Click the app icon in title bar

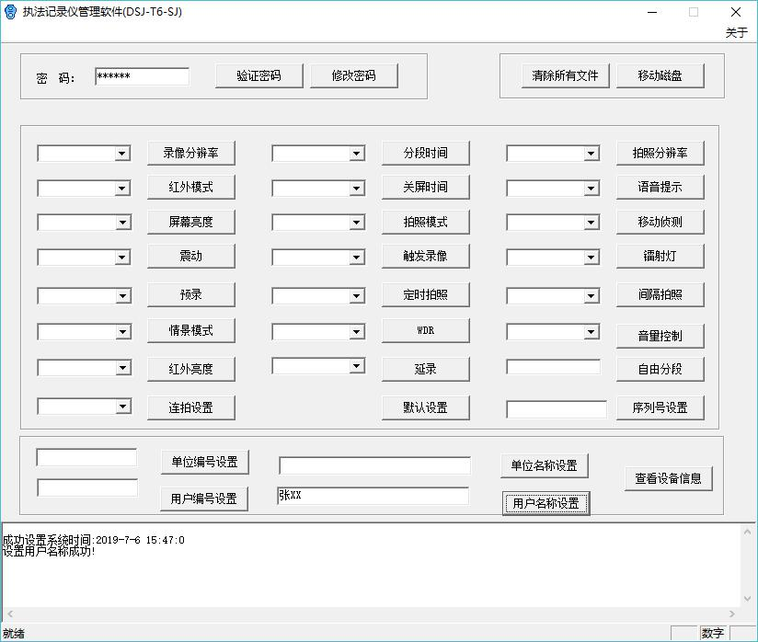[11, 12]
